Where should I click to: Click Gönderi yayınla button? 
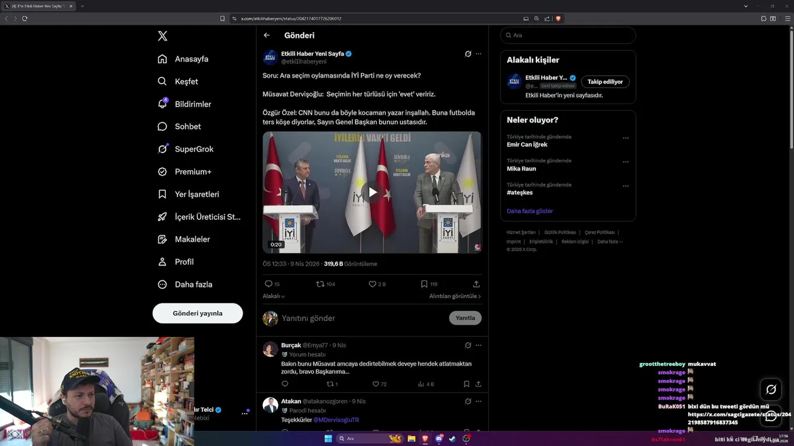197,313
